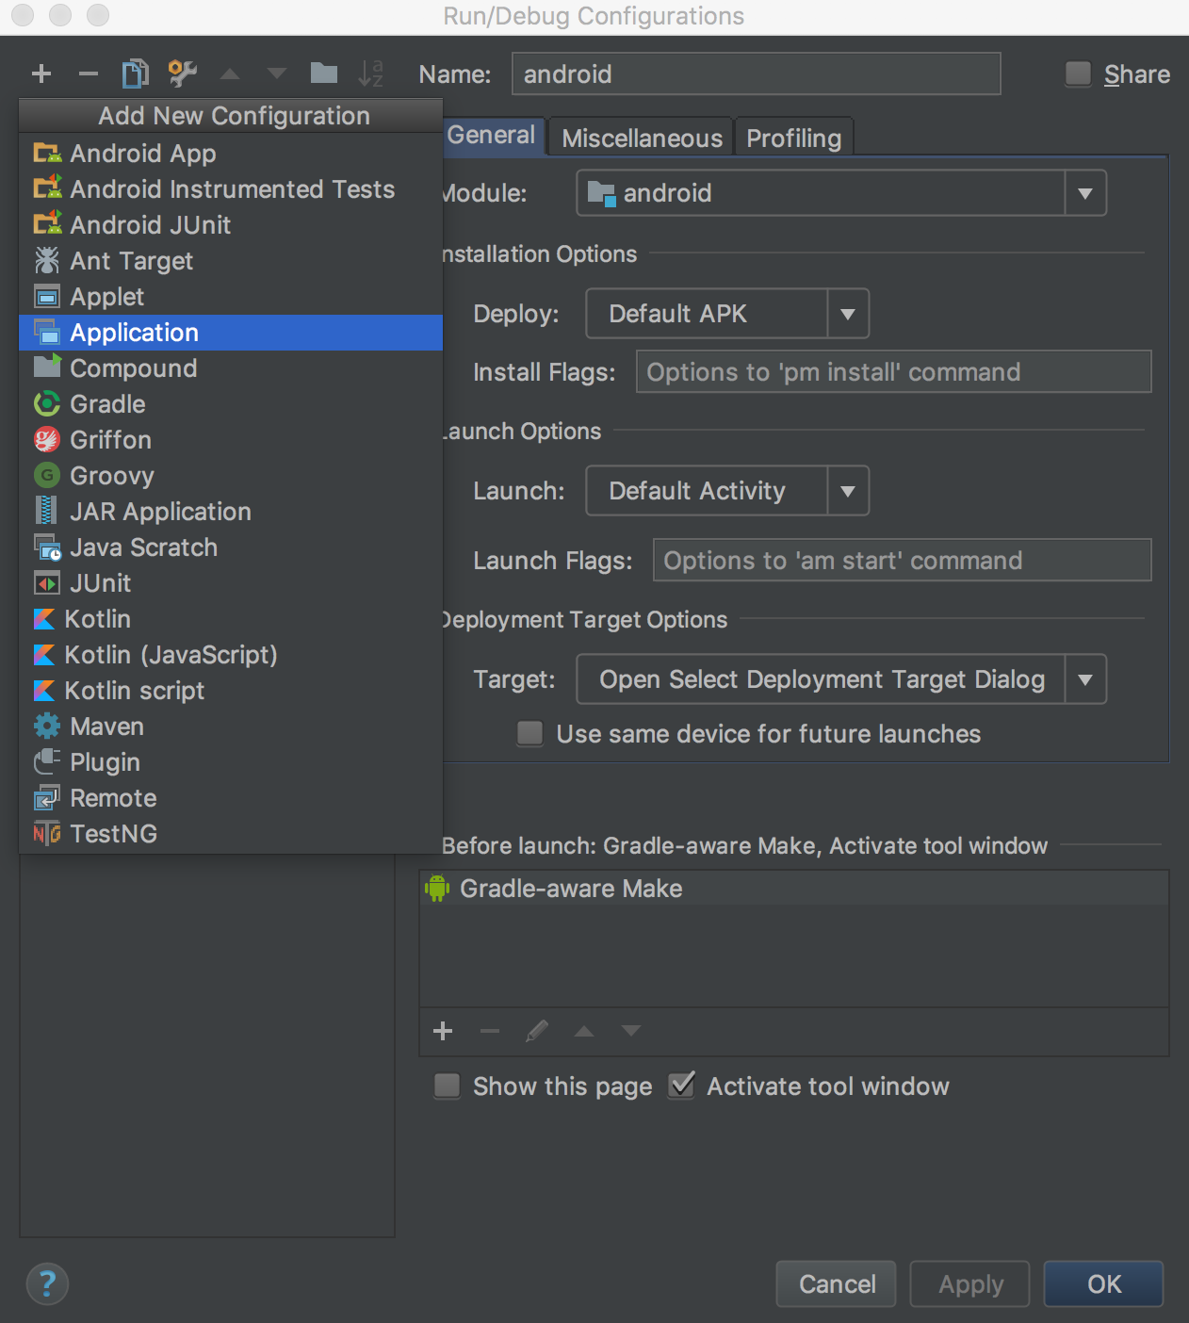Open the Deploy Default APK dropdown
1189x1323 pixels.
pyautogui.click(x=847, y=314)
